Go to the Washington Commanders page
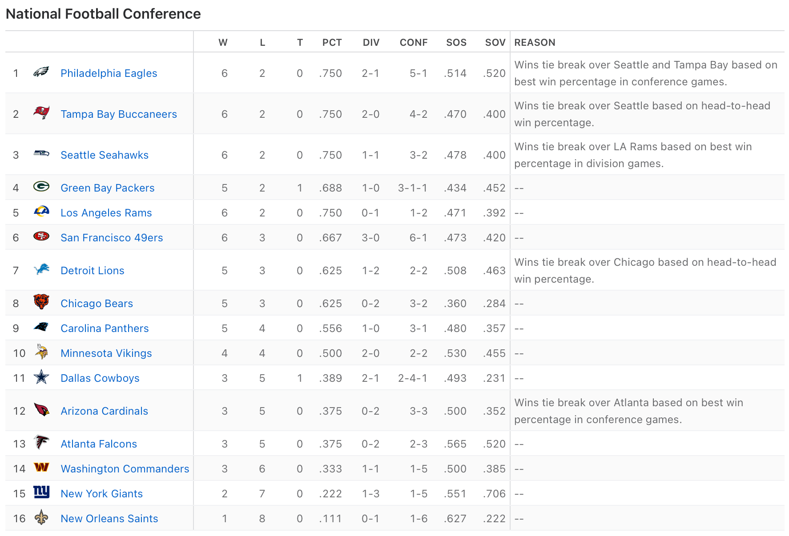Image resolution: width=789 pixels, height=536 pixels. 125,469
